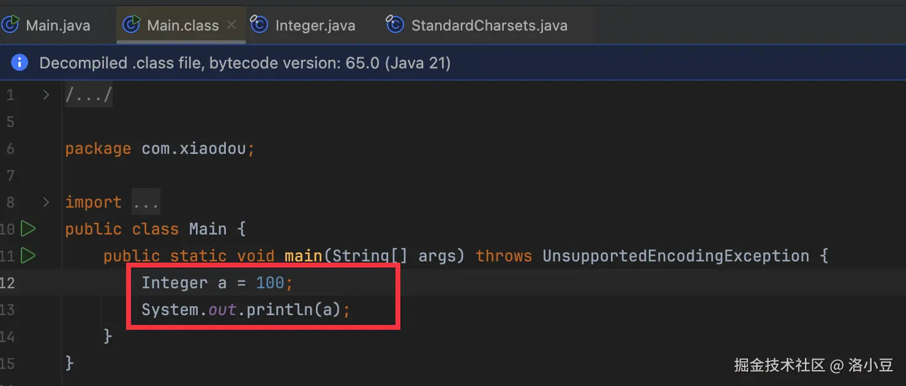Click the StandardCharsets.java tab file icon
Screen dimensions: 906x386
click(x=395, y=25)
